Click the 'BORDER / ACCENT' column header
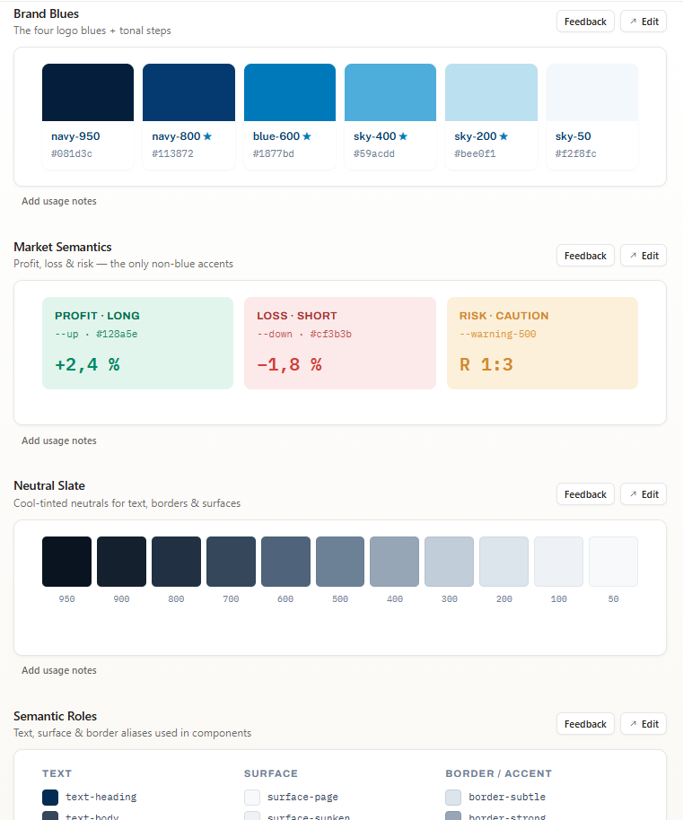Screen dimensions: 683x820 tap(499, 773)
